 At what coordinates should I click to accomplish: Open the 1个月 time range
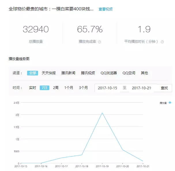pos(69,88)
